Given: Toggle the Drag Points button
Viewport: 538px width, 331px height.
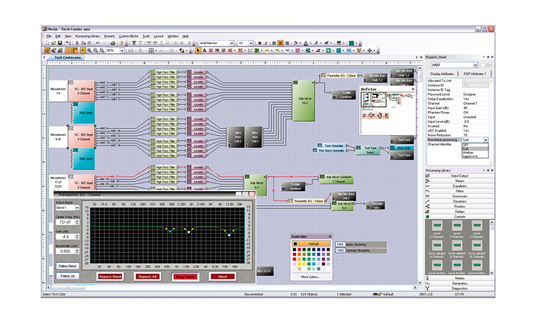Looking at the screenshot, I should 184,276.
